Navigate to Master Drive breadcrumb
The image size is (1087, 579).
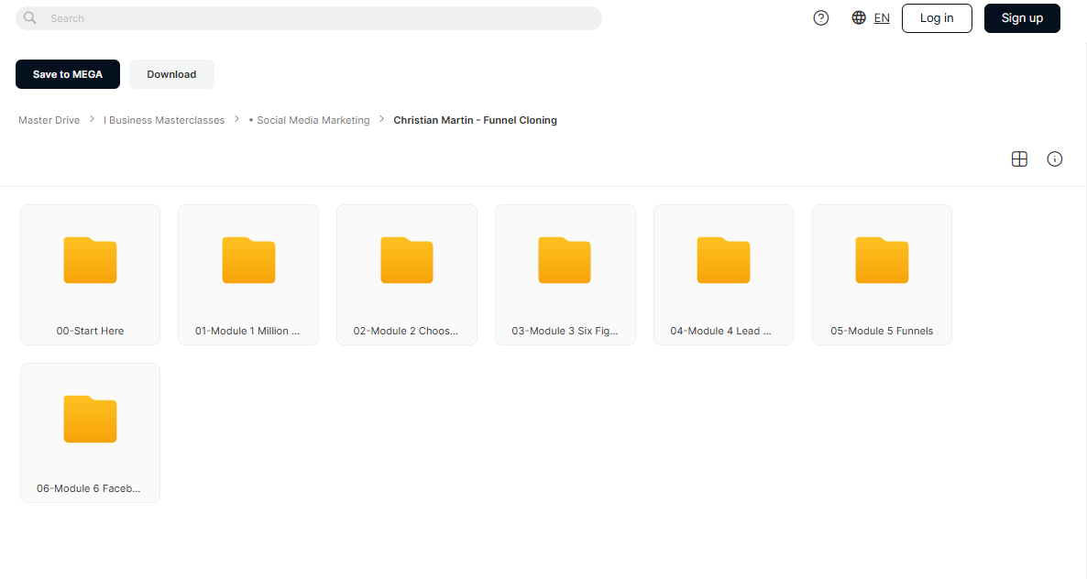click(x=49, y=121)
